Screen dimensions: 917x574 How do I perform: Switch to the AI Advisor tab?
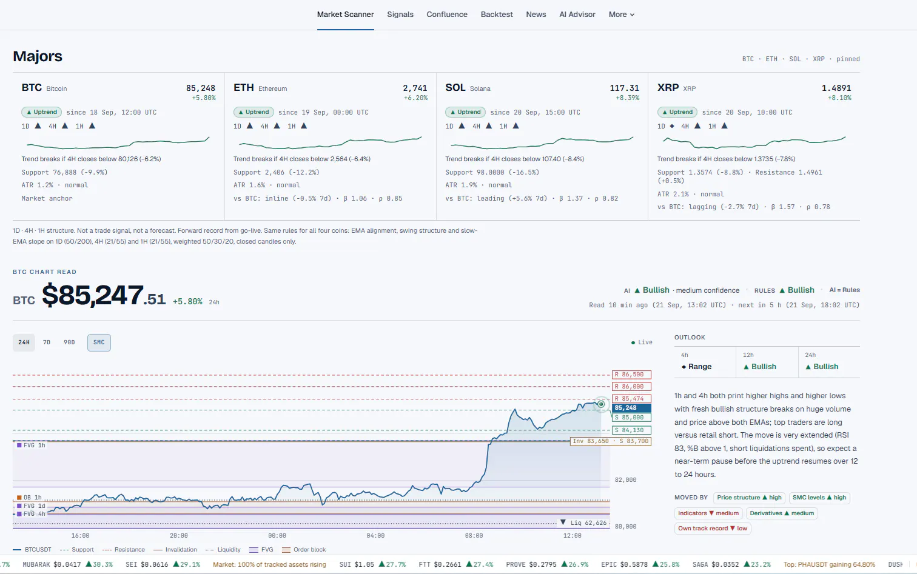[577, 15]
